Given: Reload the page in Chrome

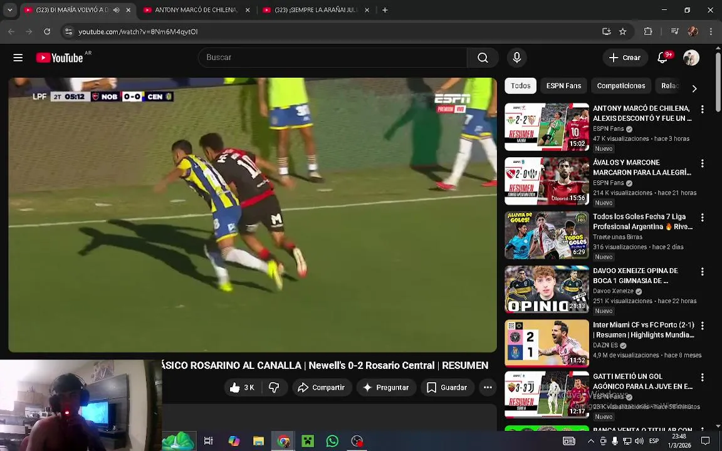Looking at the screenshot, I should [47, 31].
